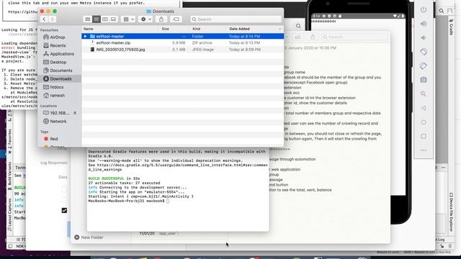Click emulator volume up button
The image size is (461, 259).
tap(424, 24)
